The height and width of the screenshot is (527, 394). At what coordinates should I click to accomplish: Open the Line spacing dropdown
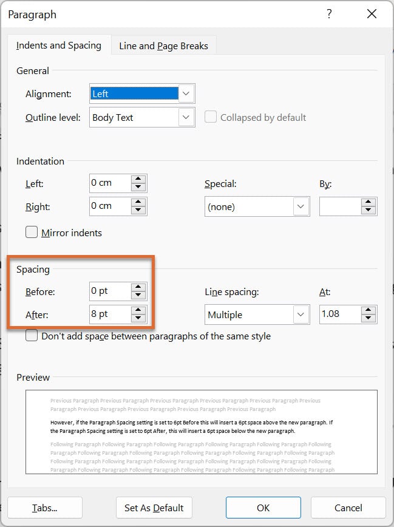(300, 314)
